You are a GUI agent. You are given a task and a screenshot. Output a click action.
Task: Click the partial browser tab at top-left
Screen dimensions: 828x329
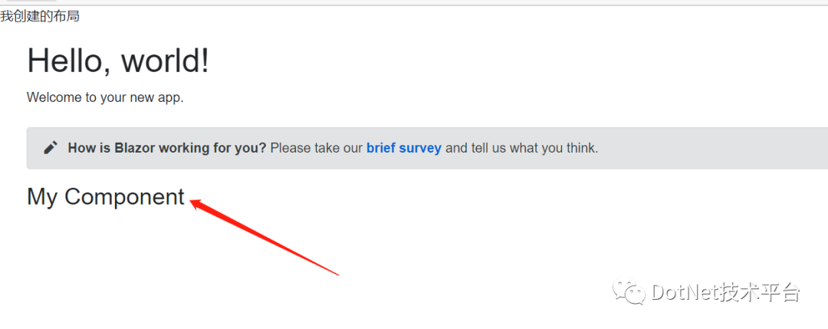click(x=29, y=1)
